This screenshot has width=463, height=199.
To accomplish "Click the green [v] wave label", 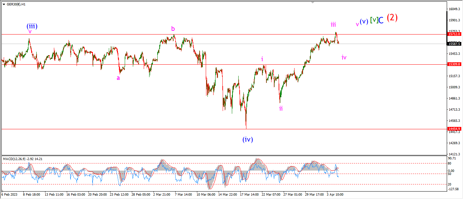I will [x=374, y=20].
